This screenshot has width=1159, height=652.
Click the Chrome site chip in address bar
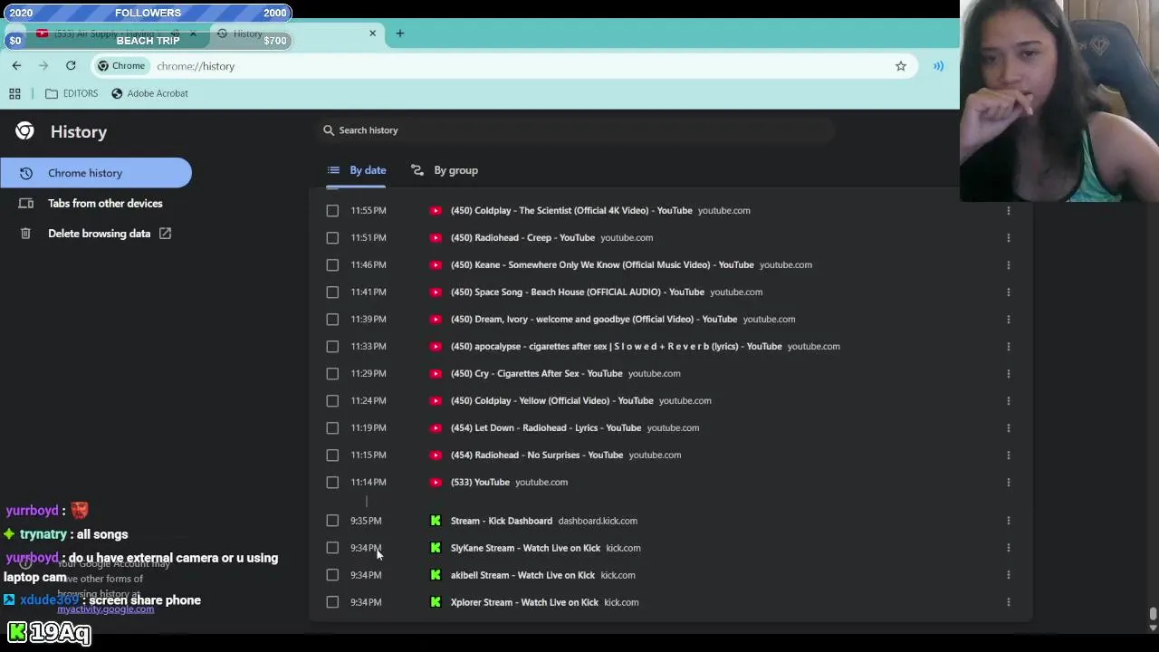(121, 66)
